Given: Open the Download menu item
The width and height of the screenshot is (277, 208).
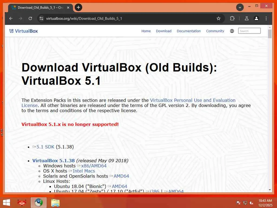Looking at the screenshot, I should 164,31.
